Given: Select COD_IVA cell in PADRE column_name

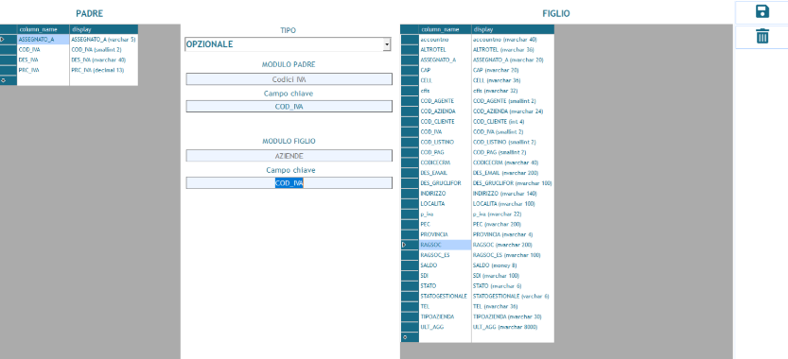Looking at the screenshot, I should 44,50.
